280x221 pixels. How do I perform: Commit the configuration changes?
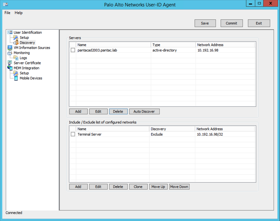coord(231,23)
